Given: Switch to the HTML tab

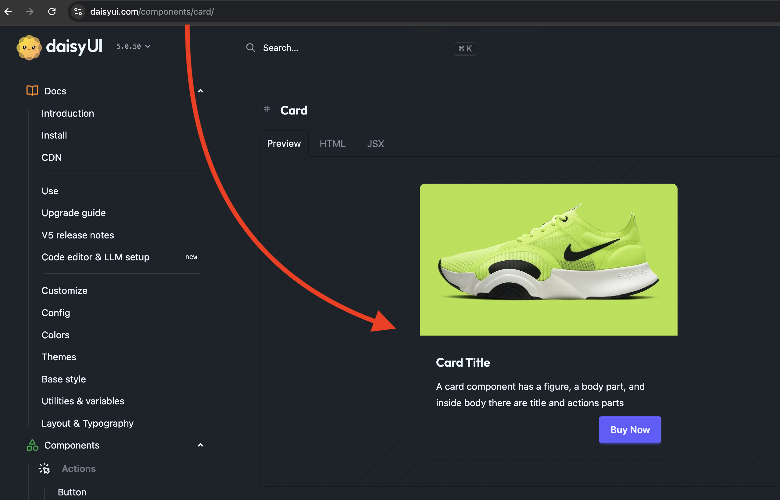Looking at the screenshot, I should click(x=332, y=143).
